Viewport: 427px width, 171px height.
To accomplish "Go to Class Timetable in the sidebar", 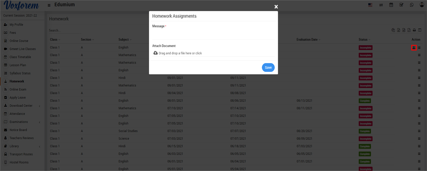I will pyautogui.click(x=20, y=57).
